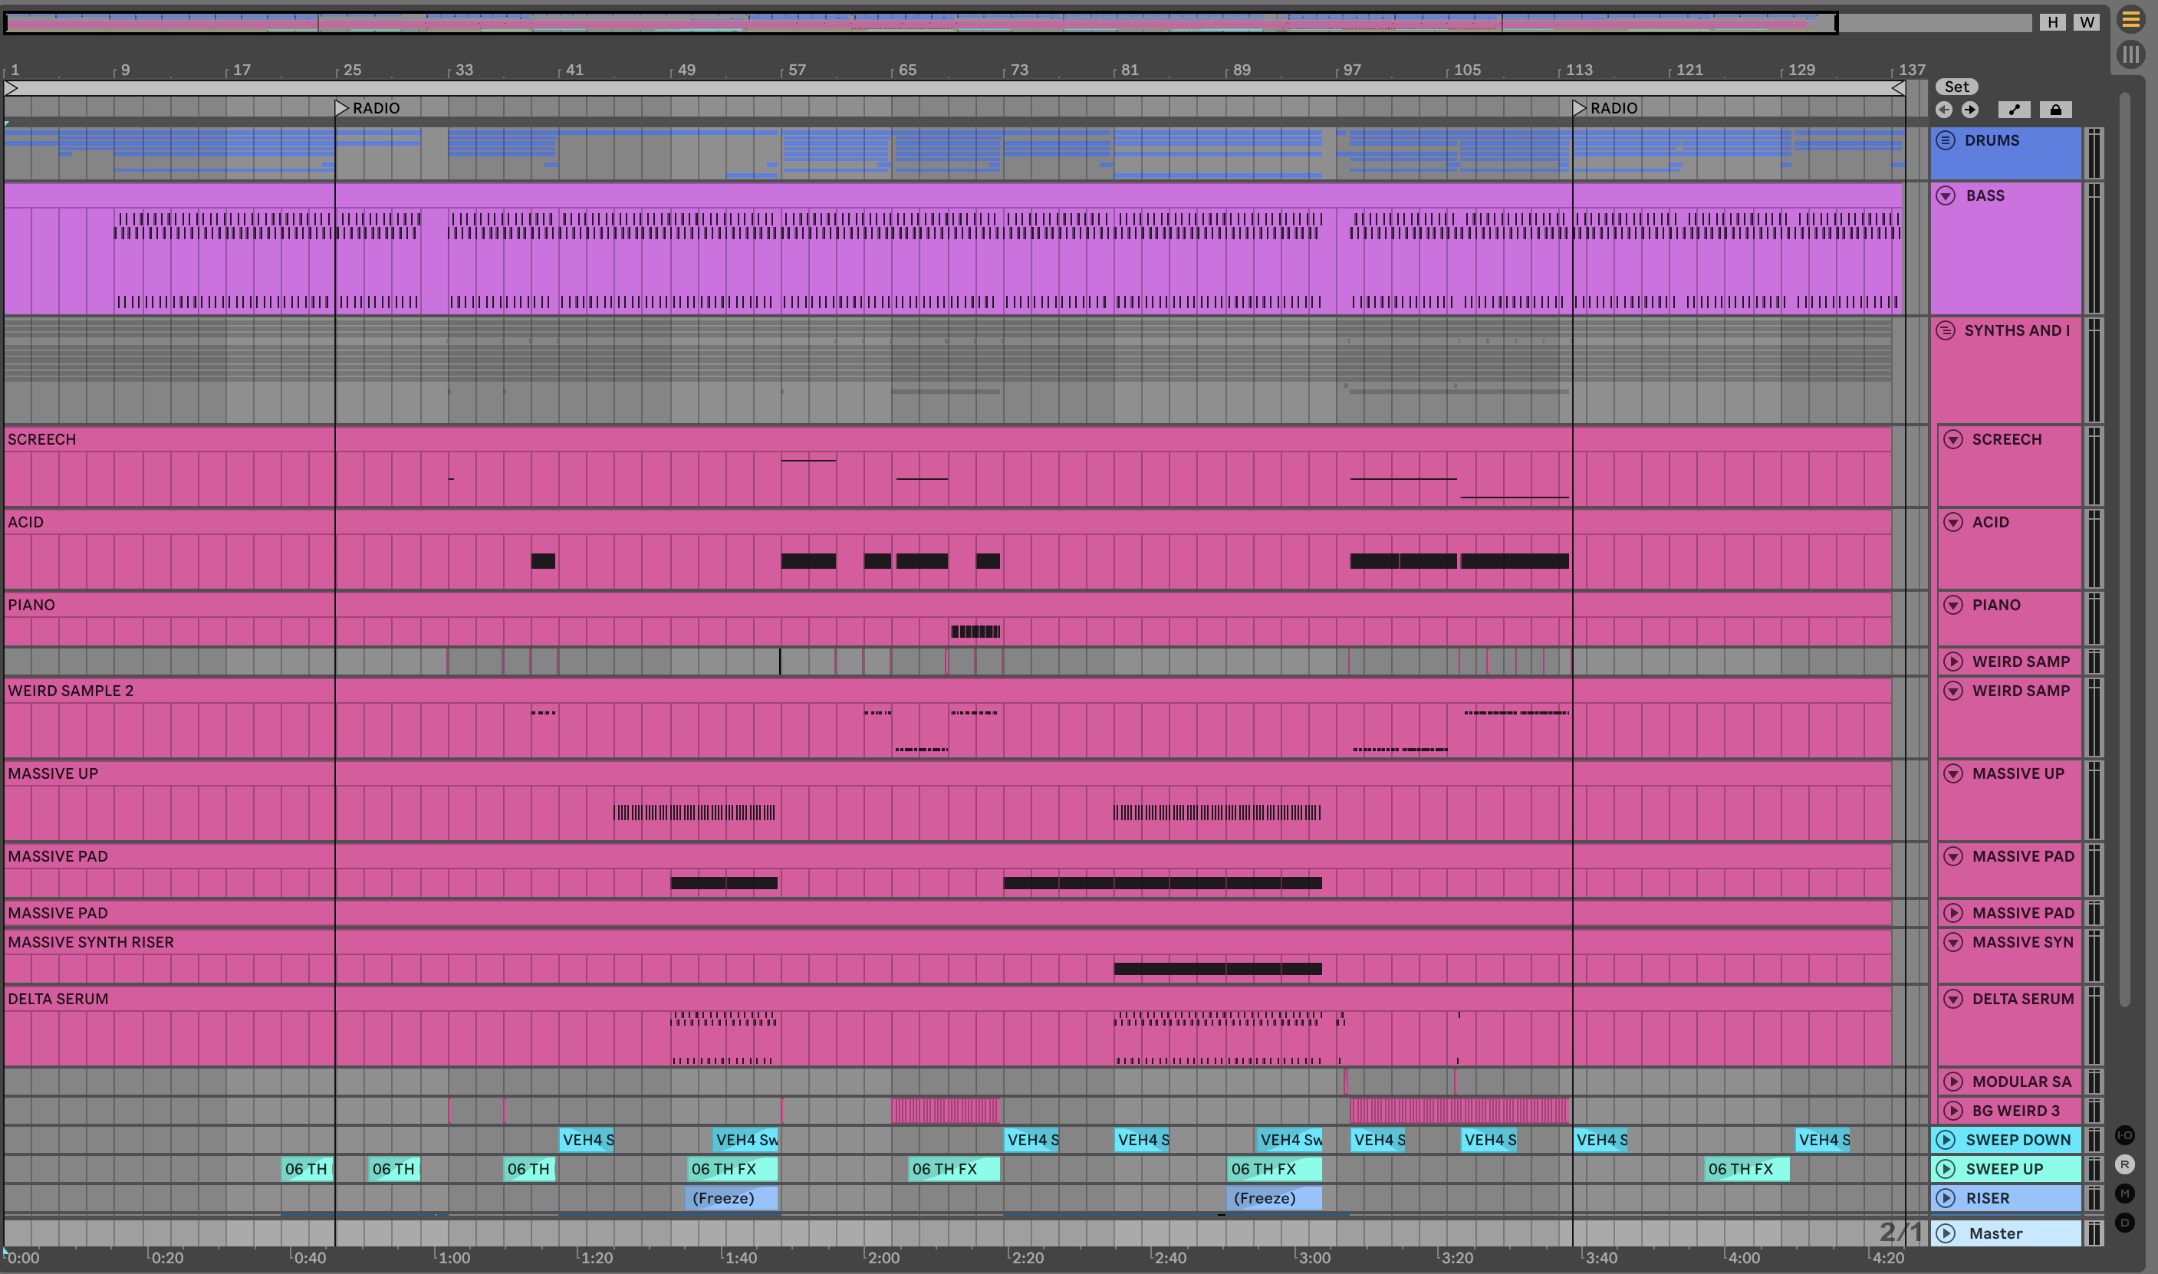This screenshot has width=2158, height=1274.
Task: Switch to Session View via vertical-bars icon
Action: [2130, 55]
